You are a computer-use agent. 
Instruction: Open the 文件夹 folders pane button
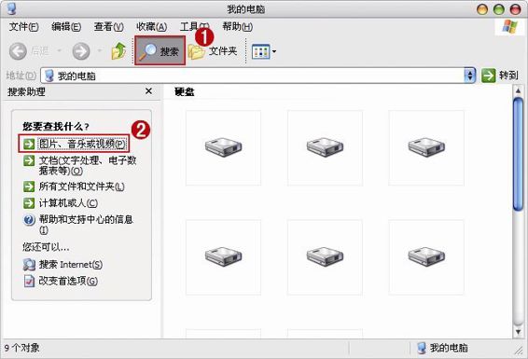[x=213, y=51]
